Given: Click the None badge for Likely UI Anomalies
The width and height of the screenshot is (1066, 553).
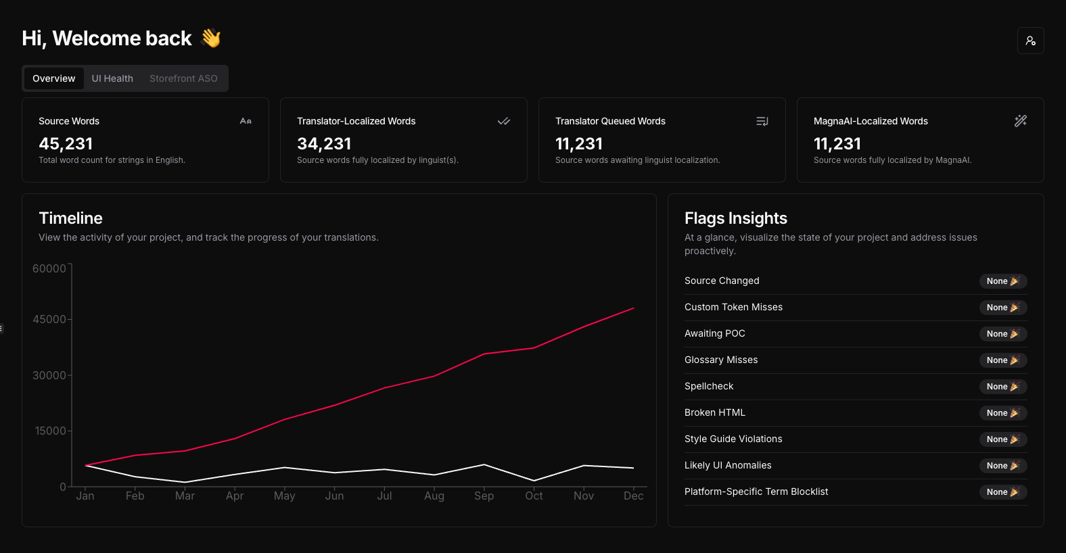Looking at the screenshot, I should click(x=1003, y=466).
